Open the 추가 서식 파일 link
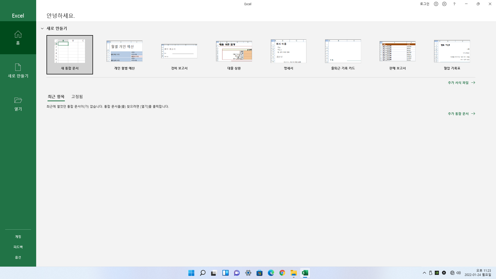This screenshot has width=496, height=279. 461,83
